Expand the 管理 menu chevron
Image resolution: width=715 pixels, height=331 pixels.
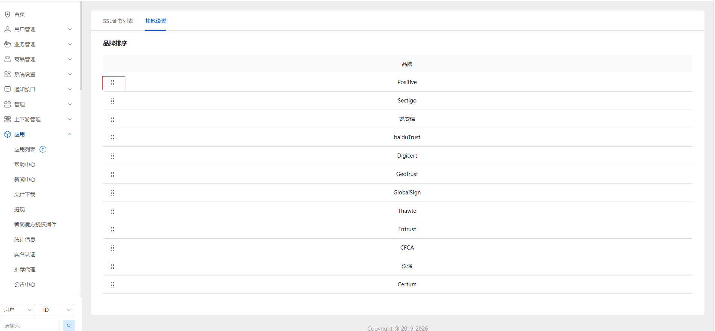pyautogui.click(x=70, y=104)
